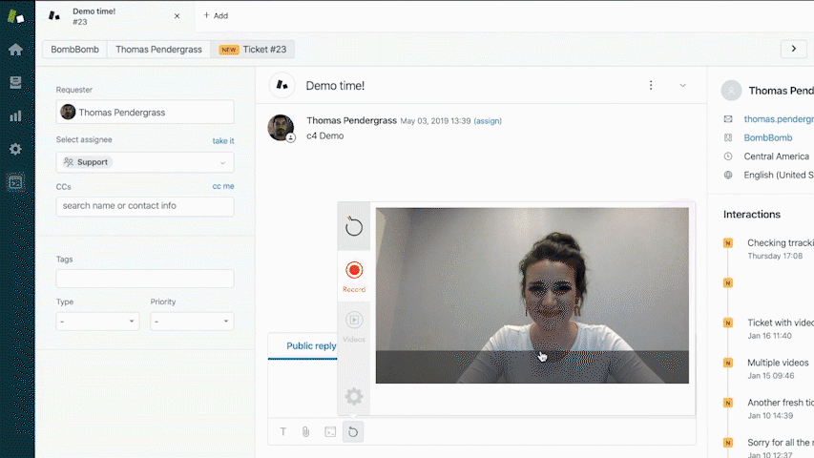This screenshot has width=814, height=458.
Task: Open the Sorry for all the interaction
Action: point(781,443)
